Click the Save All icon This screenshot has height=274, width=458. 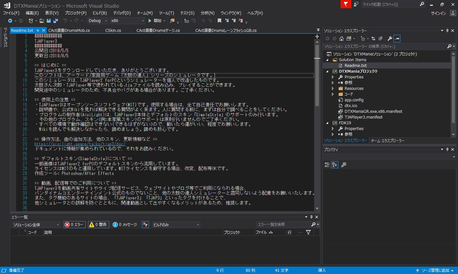(x=56, y=21)
